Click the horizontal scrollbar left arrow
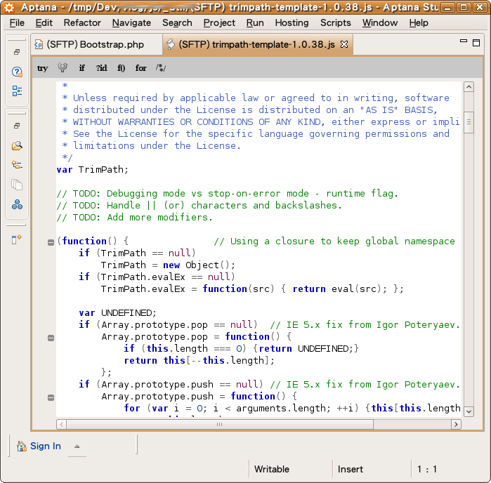 click(61, 424)
